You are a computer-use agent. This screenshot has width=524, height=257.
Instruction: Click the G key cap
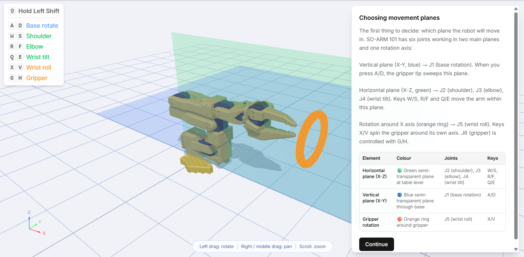[12, 78]
